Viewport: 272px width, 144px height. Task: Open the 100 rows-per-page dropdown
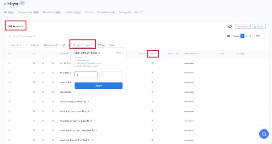tap(261, 36)
